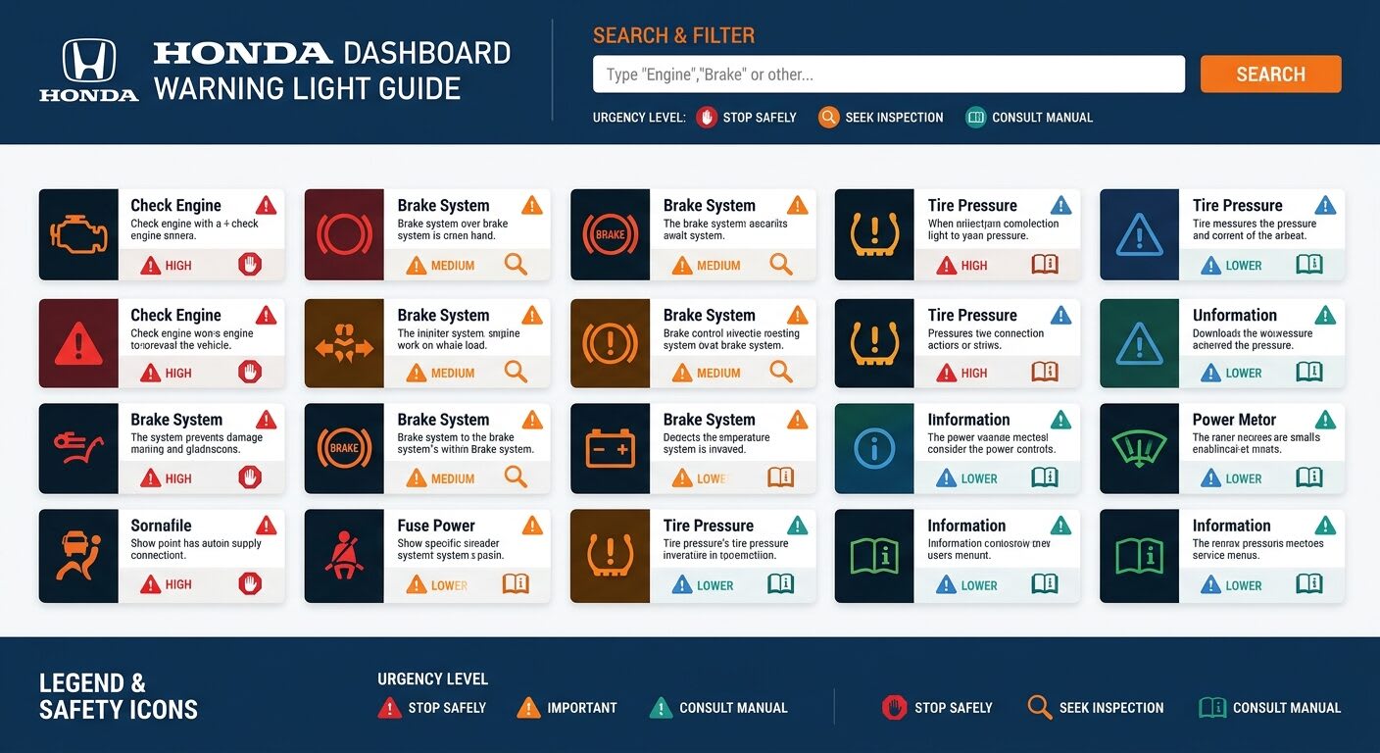Focus the search field with the "Engine" placeholder
Image resolution: width=1380 pixels, height=753 pixels.
(x=889, y=75)
